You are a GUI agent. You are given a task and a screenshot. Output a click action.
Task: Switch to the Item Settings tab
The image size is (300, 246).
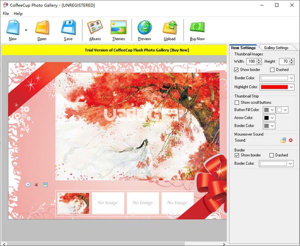[243, 48]
